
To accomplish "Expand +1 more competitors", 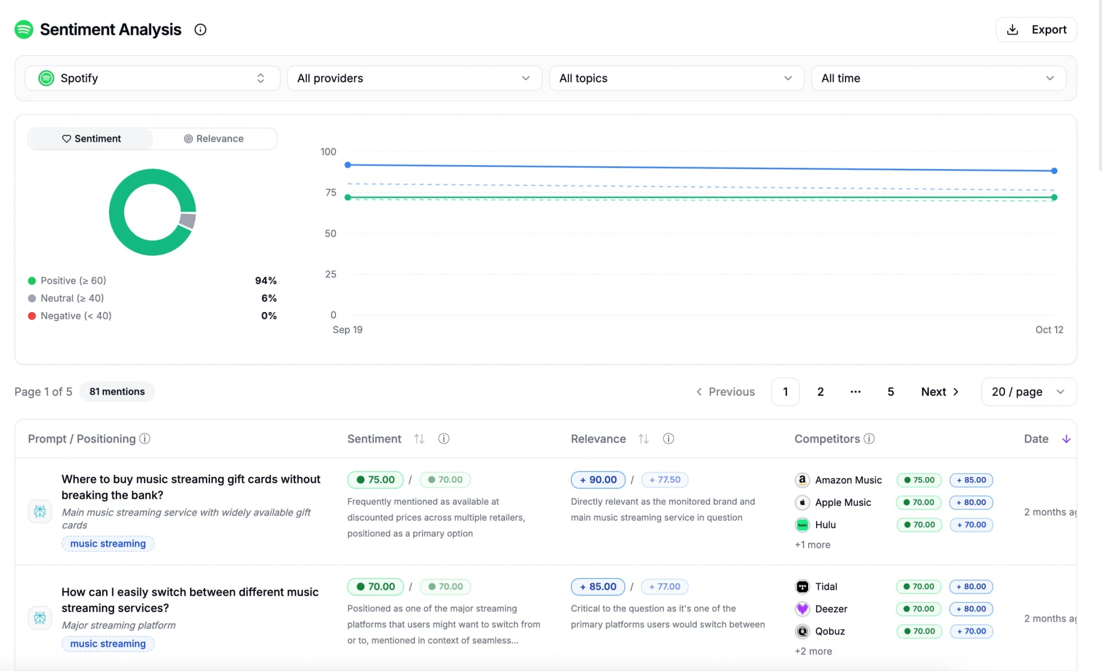I will [812, 545].
